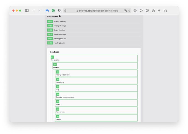Show tab overview
The height and width of the screenshot is (134, 188).
165,11
